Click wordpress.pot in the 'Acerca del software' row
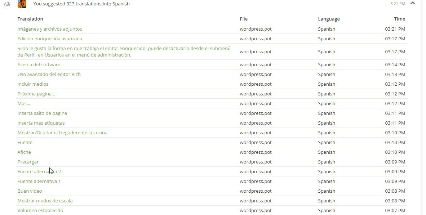The image size is (426, 215). tap(256, 64)
